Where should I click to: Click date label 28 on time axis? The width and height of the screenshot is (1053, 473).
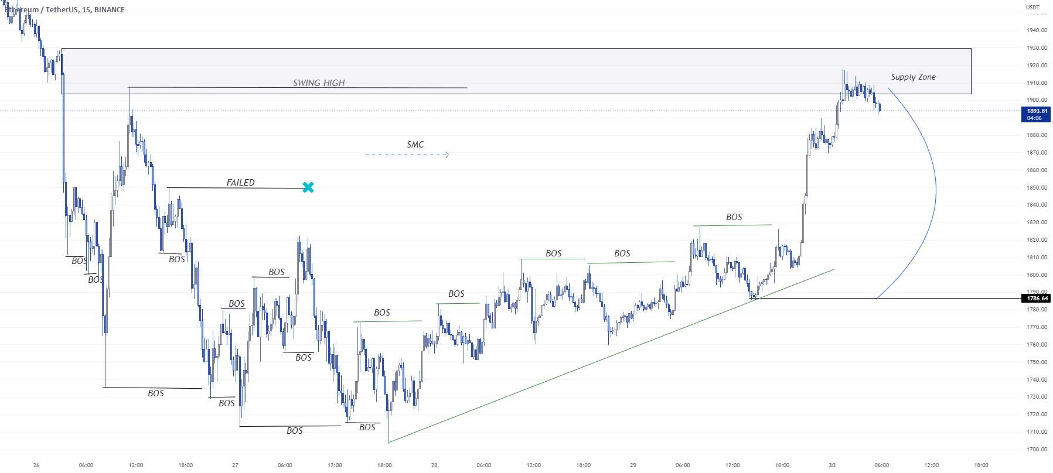434,465
